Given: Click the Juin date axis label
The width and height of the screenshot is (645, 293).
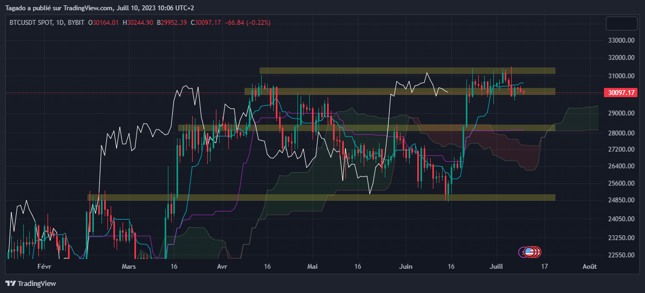Looking at the screenshot, I should (405, 266).
